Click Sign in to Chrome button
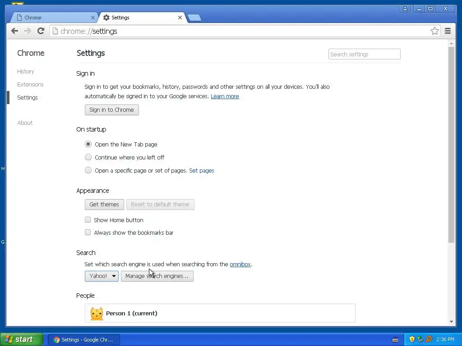The width and height of the screenshot is (462, 346). (x=112, y=110)
